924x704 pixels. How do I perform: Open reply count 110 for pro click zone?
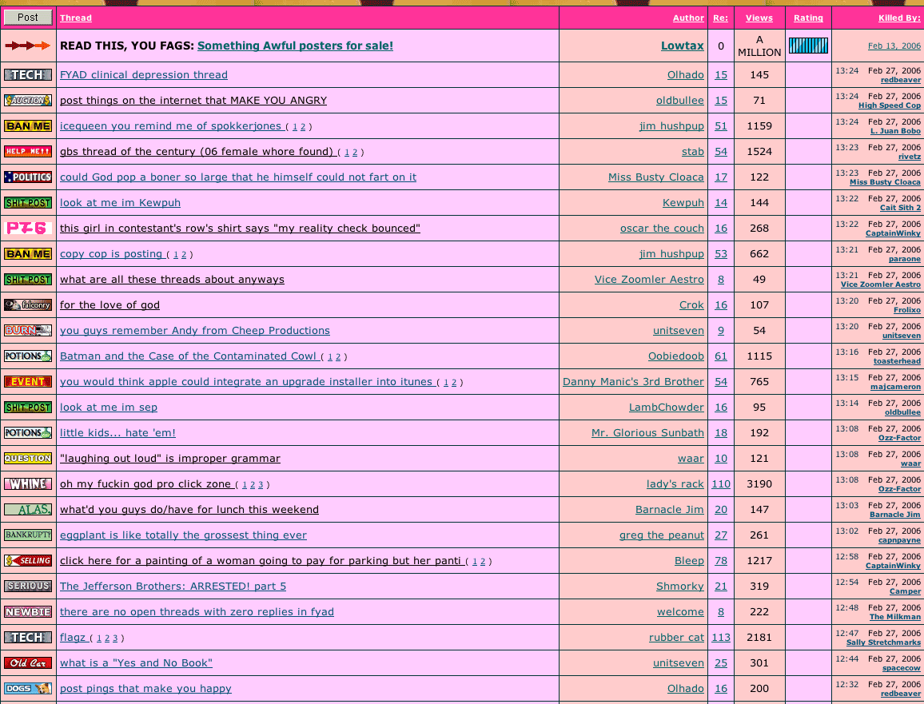click(x=721, y=483)
